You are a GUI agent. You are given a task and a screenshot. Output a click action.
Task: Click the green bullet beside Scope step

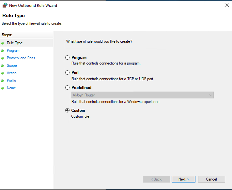(2, 66)
